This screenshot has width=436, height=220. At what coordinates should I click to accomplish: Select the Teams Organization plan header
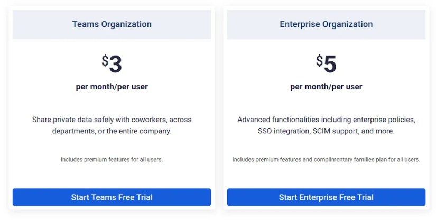(x=112, y=24)
